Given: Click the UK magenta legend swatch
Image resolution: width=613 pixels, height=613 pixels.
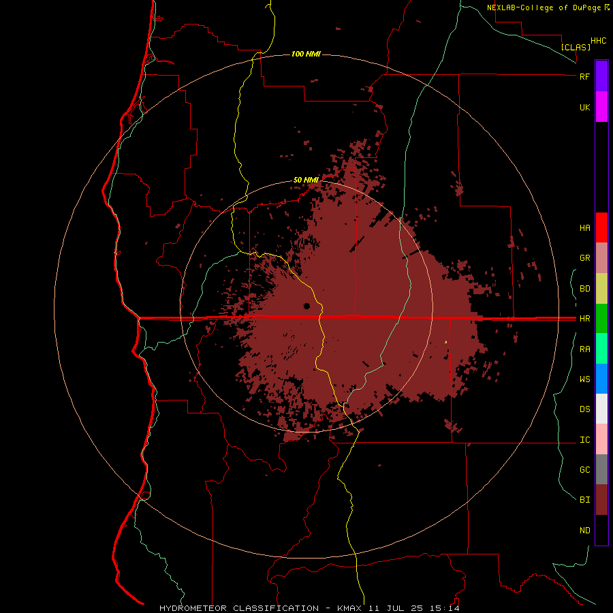Looking at the screenshot, I should coord(601,107).
